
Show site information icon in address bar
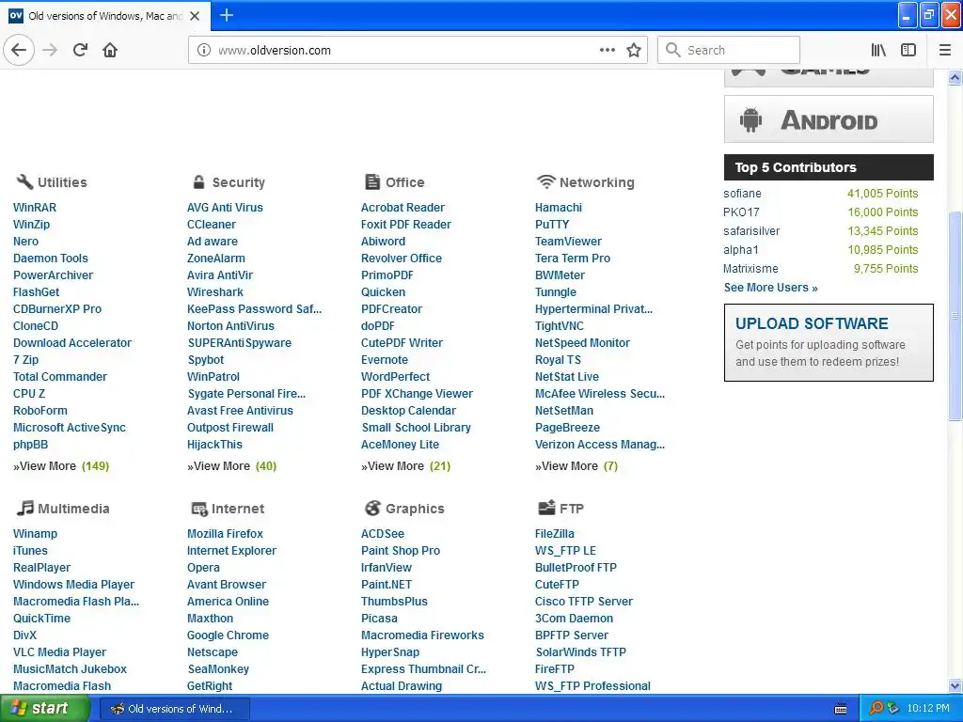[203, 50]
